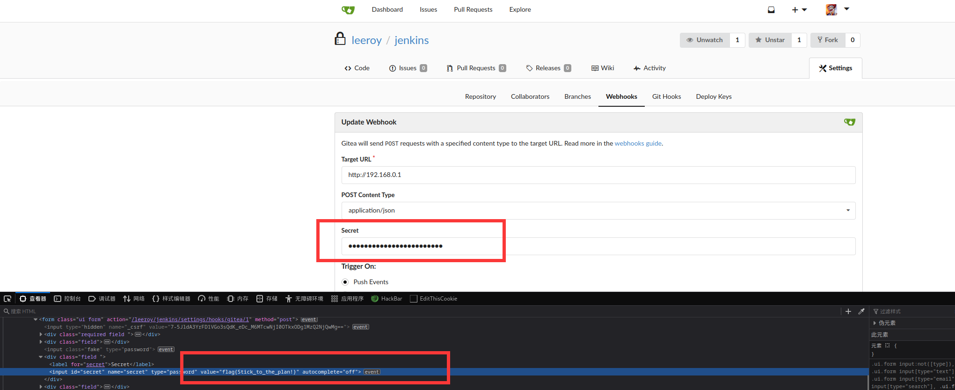This screenshot has height=390, width=955.
Task: Click the Gitea logo in the navbar
Action: tap(348, 10)
